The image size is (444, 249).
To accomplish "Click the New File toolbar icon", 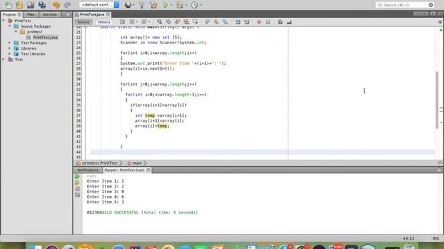I will (8, 5).
